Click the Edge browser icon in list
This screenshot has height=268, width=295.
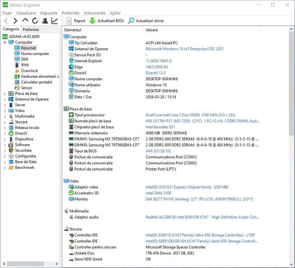click(x=71, y=67)
